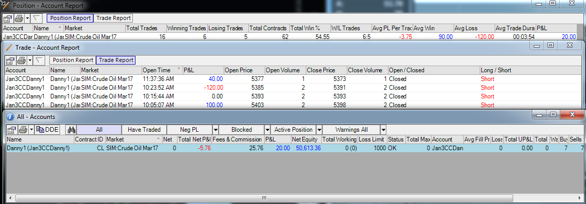Toggle the Blocked filter

(241, 130)
